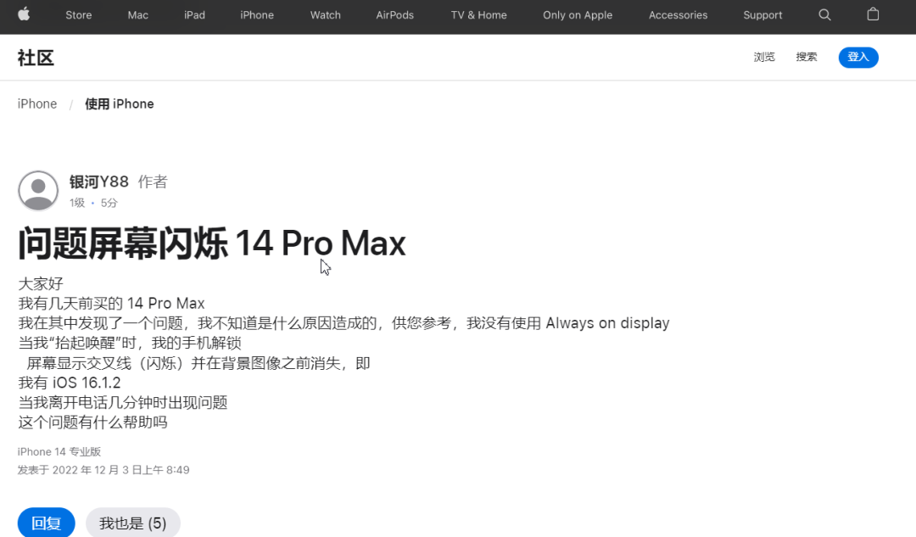Click the 浏览 browse link
Image resolution: width=916 pixels, height=537 pixels.
(764, 57)
